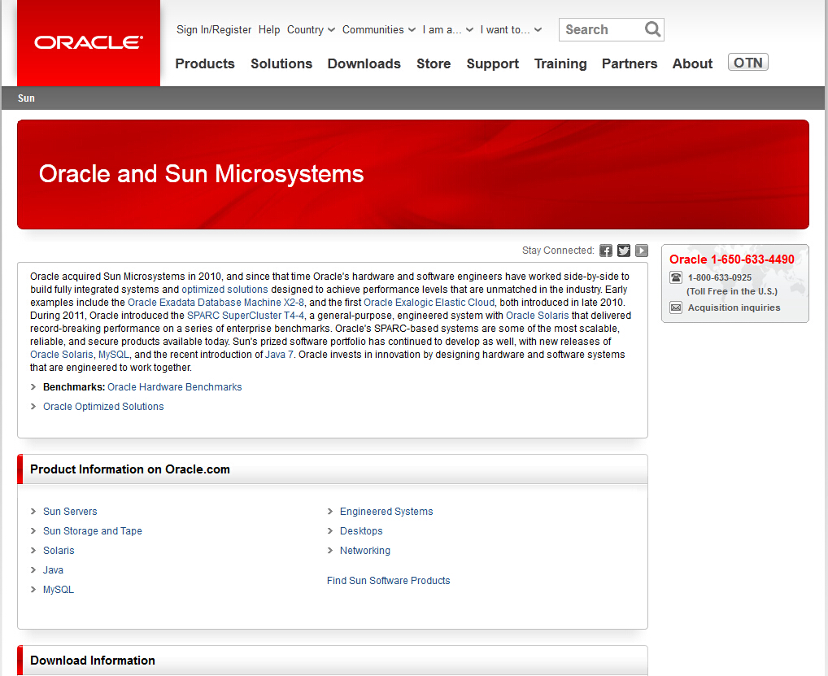Click the envelope icon for Acquisition inquiries

tap(676, 307)
